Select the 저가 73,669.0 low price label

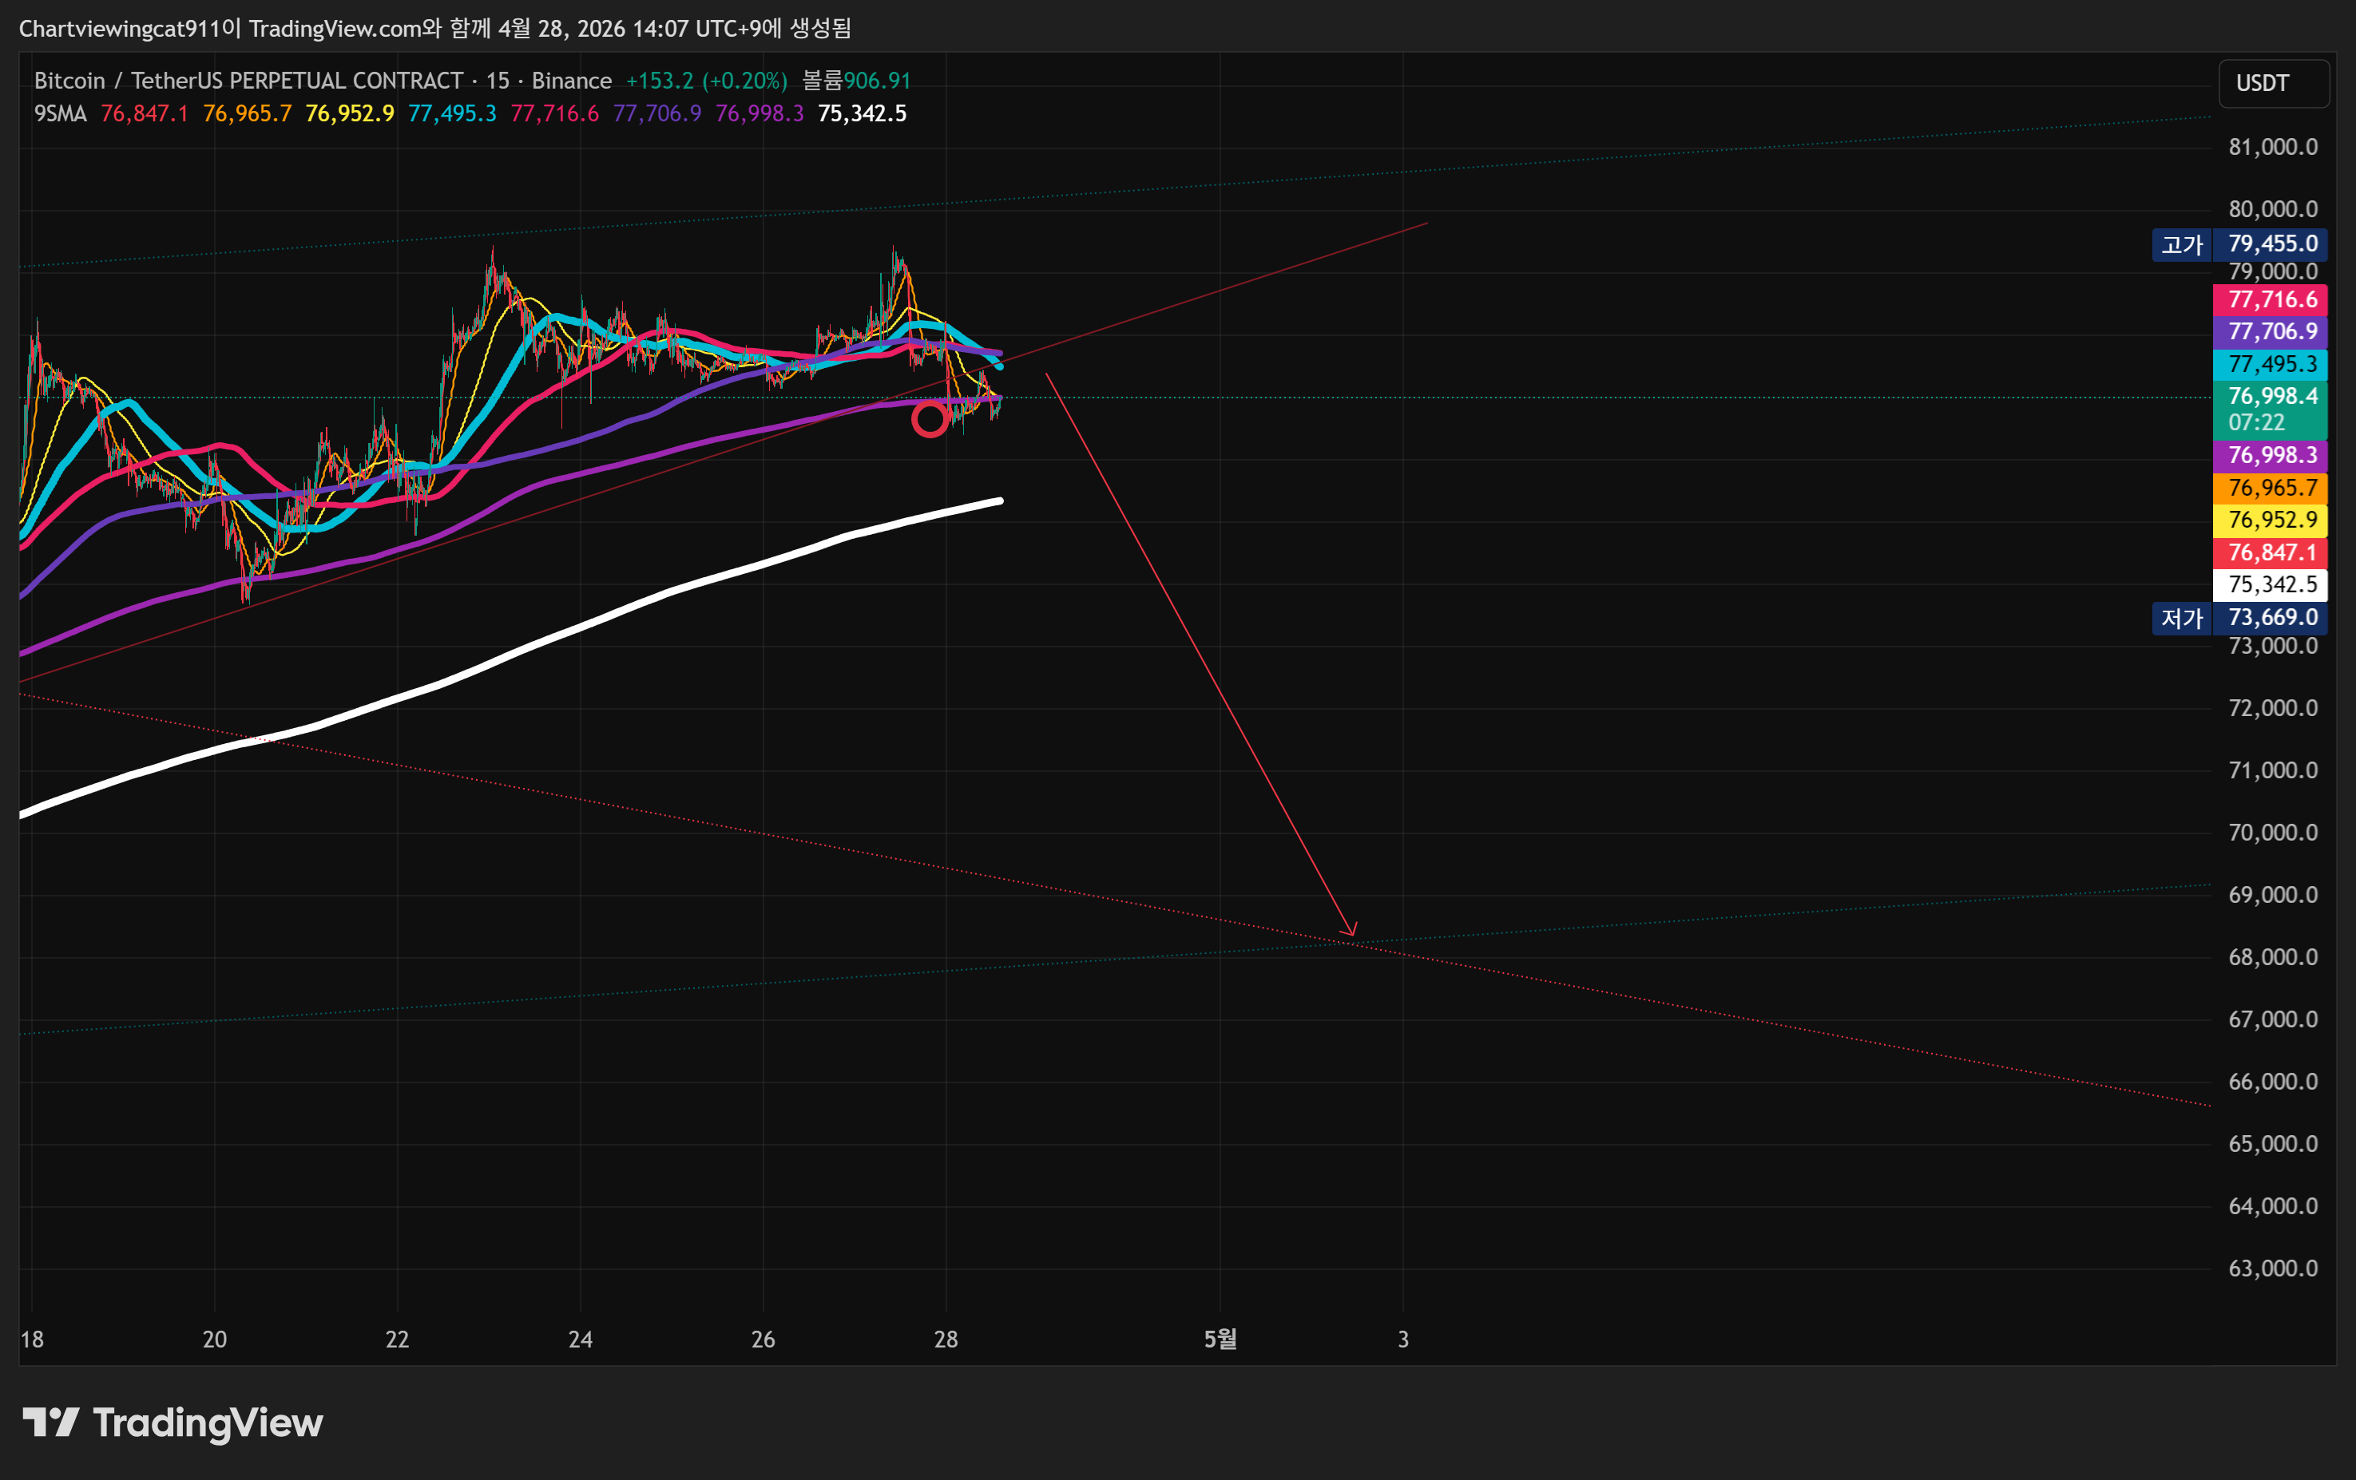point(2239,617)
